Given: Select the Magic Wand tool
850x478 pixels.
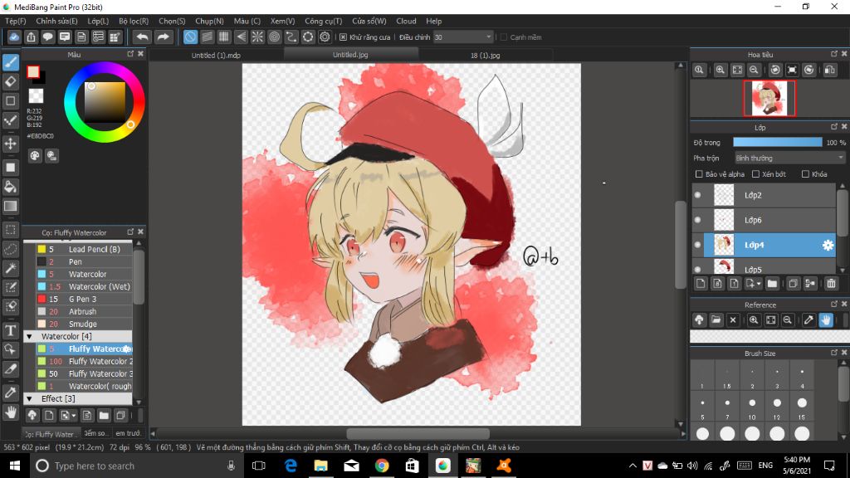Looking at the screenshot, I should [10, 268].
